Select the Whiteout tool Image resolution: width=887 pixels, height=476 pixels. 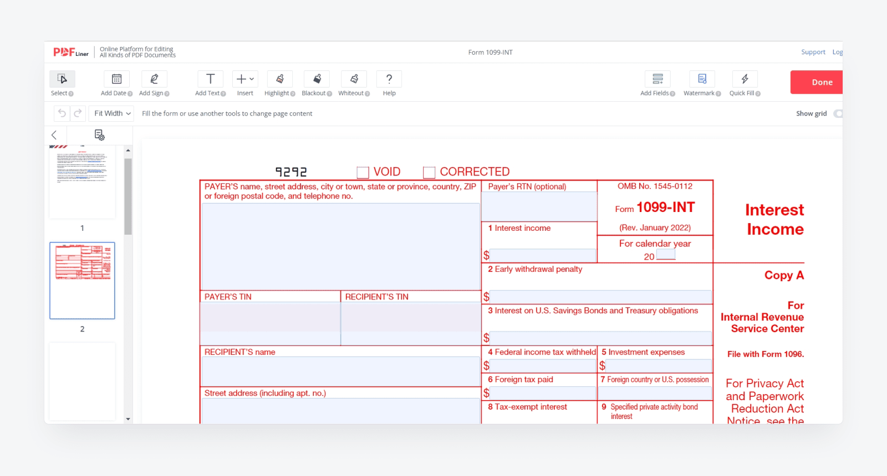coord(354,79)
